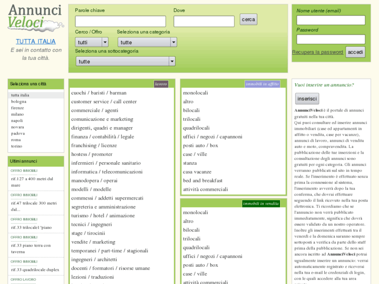Open the immobili in affitto tag

point(262,84)
